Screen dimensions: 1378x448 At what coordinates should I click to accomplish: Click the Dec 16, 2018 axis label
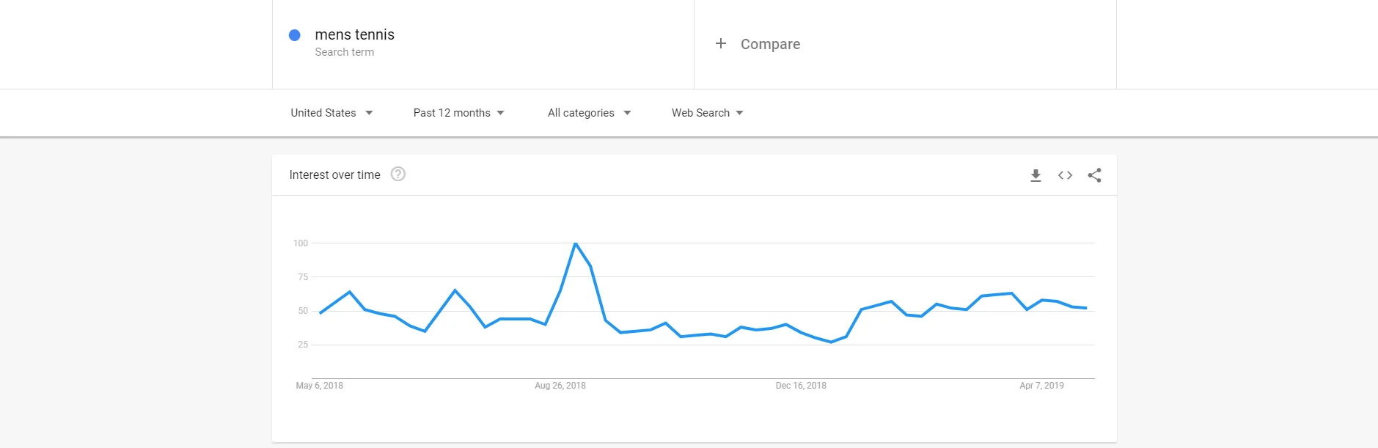801,386
